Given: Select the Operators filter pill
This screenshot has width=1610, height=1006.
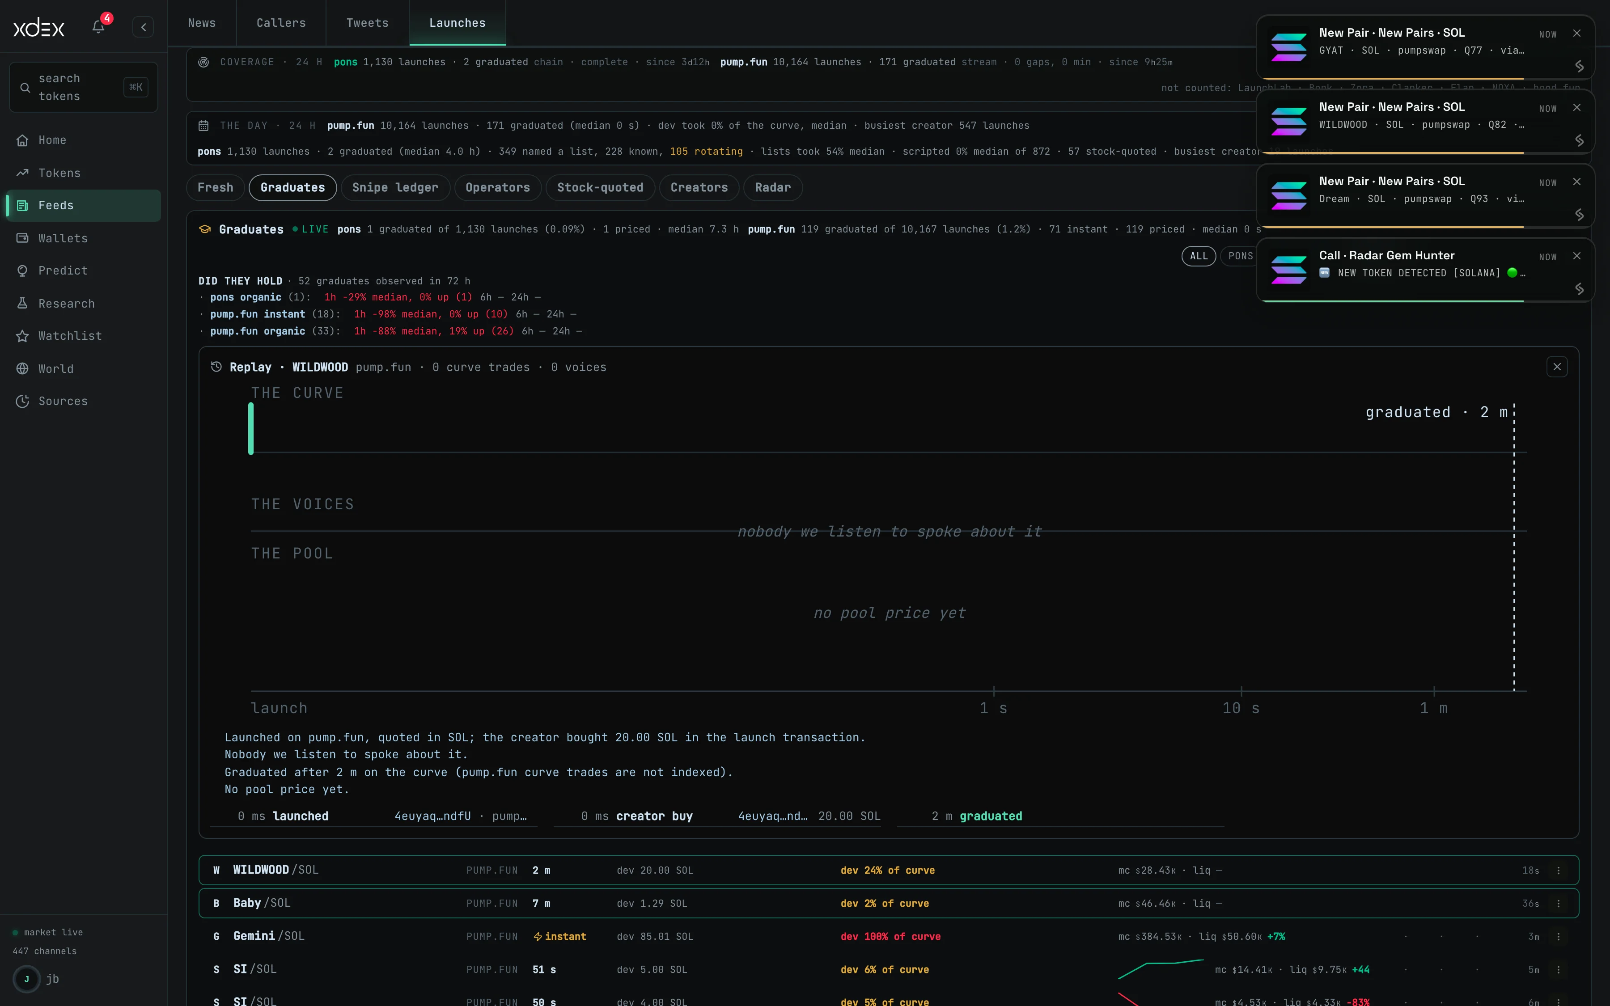Looking at the screenshot, I should click(x=498, y=188).
